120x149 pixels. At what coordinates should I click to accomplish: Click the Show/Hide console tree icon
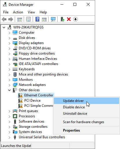click(x=20, y=19)
